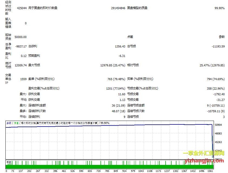Click the 净值 legend in the chart header
The width and height of the screenshot is (228, 173).
16,123
